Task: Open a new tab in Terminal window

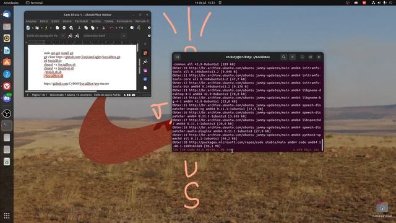Action: (178, 57)
